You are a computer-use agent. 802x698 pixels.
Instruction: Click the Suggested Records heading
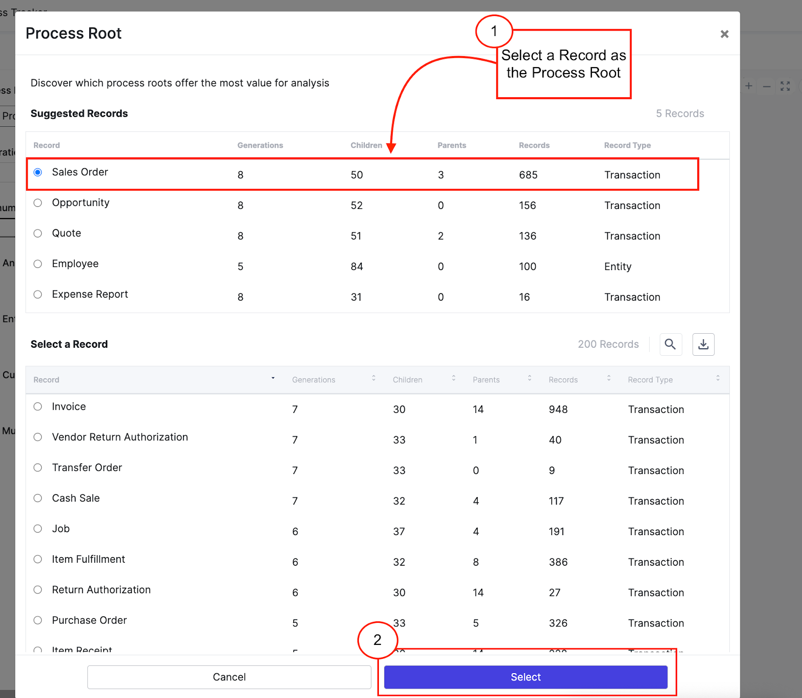pyautogui.click(x=79, y=114)
